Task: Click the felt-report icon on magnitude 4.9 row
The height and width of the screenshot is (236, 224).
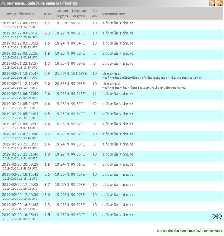Action: coord(217,216)
